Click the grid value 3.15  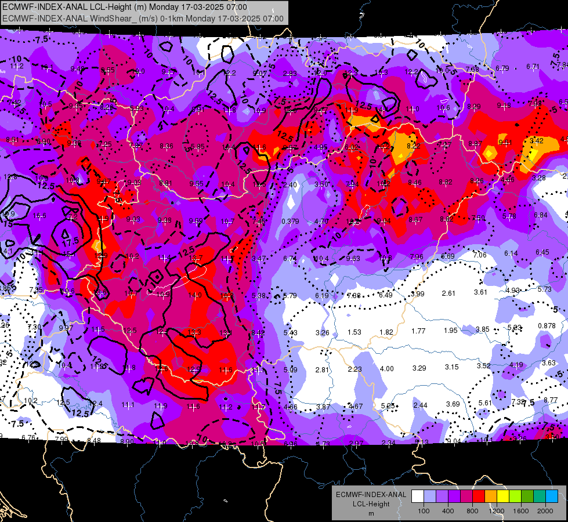pyautogui.click(x=452, y=367)
